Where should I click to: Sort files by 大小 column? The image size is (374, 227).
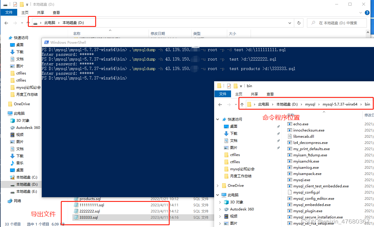coord(233,34)
